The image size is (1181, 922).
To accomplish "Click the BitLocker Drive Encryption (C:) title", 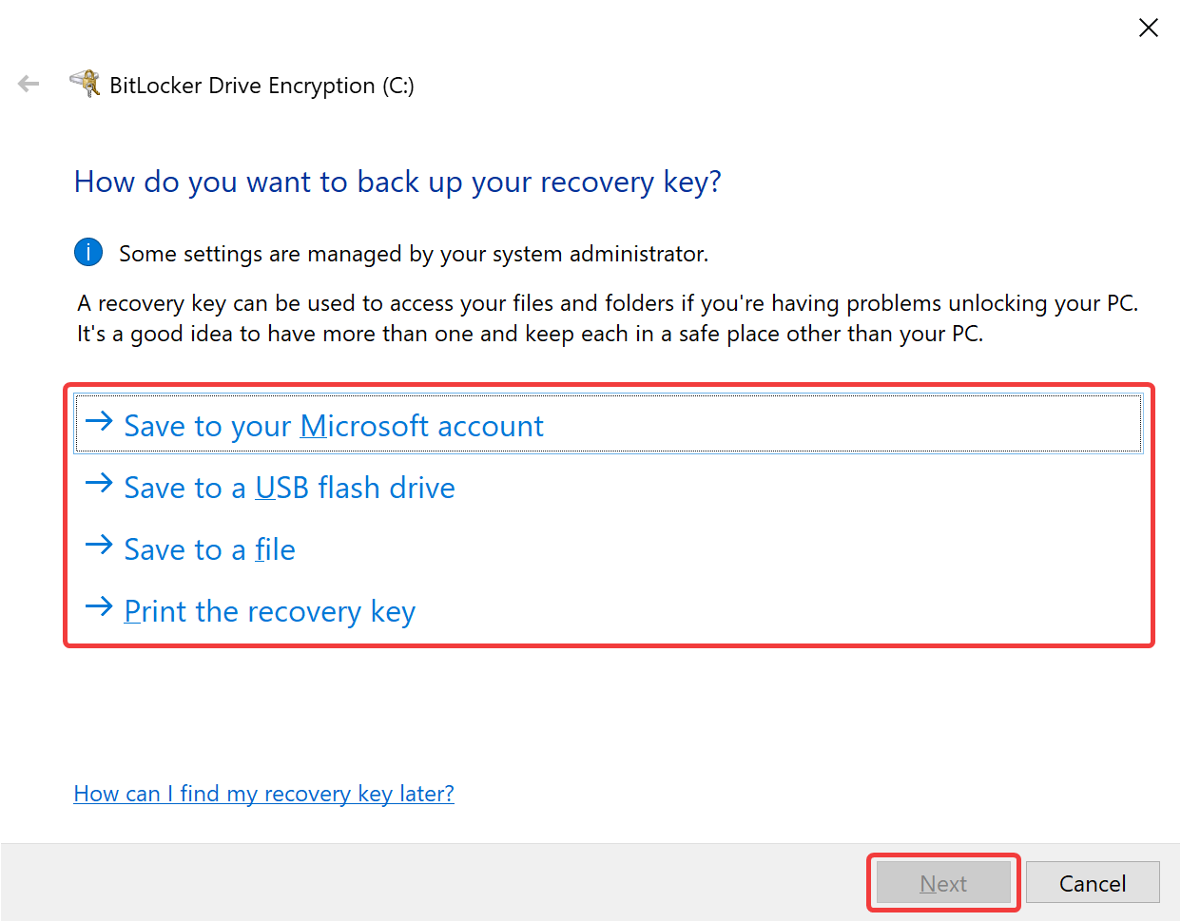I will coord(262,86).
